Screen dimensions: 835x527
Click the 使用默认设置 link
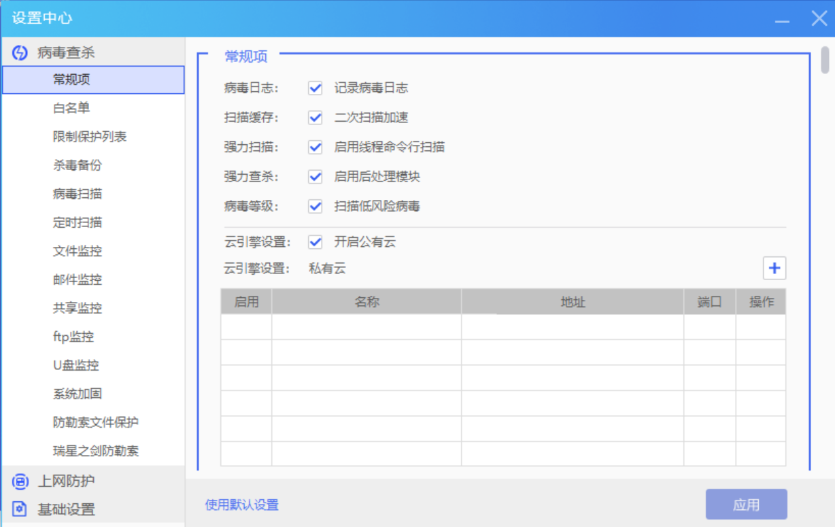point(241,505)
